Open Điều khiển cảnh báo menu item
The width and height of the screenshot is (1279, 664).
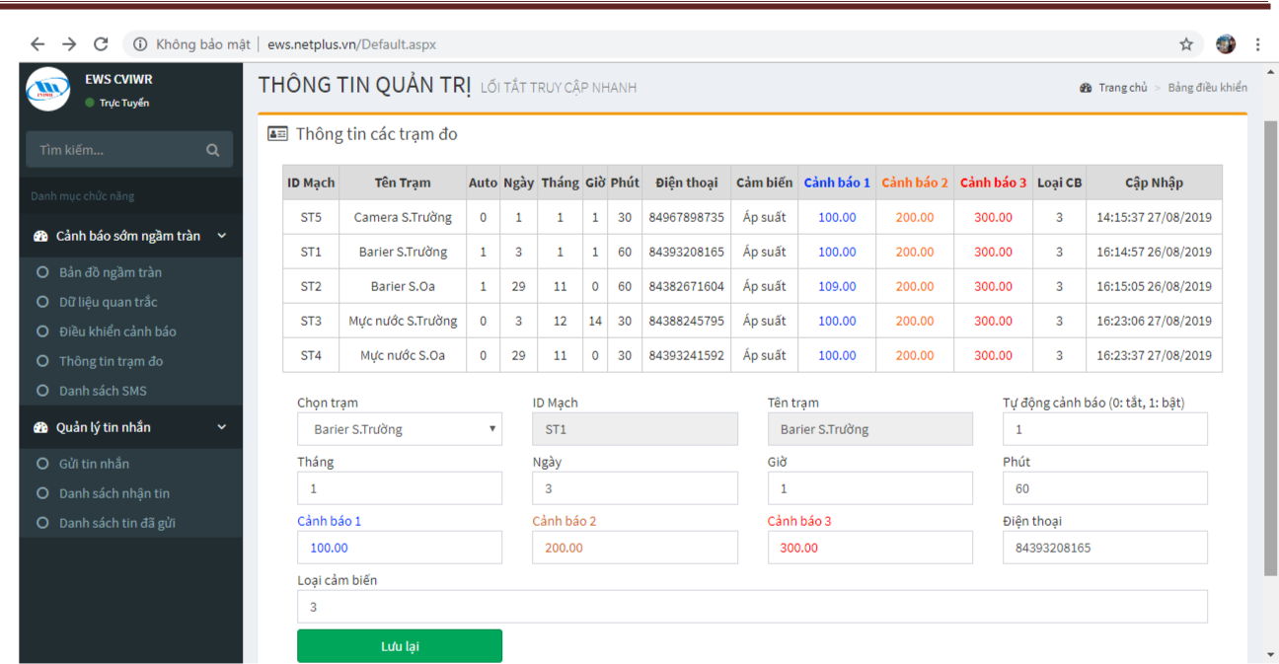click(x=117, y=332)
